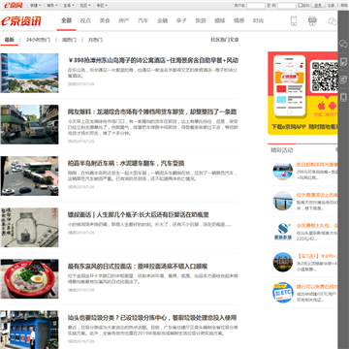Click the chat bubble icon in gray sidebar
This screenshot has height=349, width=349.
(343, 44)
